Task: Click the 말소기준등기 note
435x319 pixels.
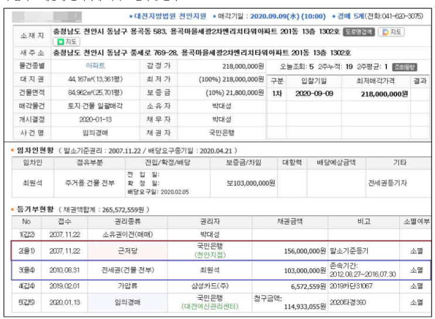Action: (349, 251)
